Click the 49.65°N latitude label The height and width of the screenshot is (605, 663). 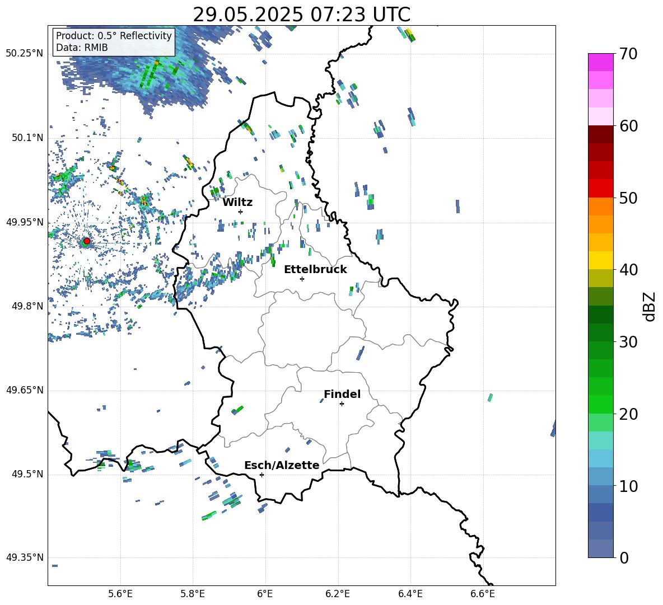(25, 390)
